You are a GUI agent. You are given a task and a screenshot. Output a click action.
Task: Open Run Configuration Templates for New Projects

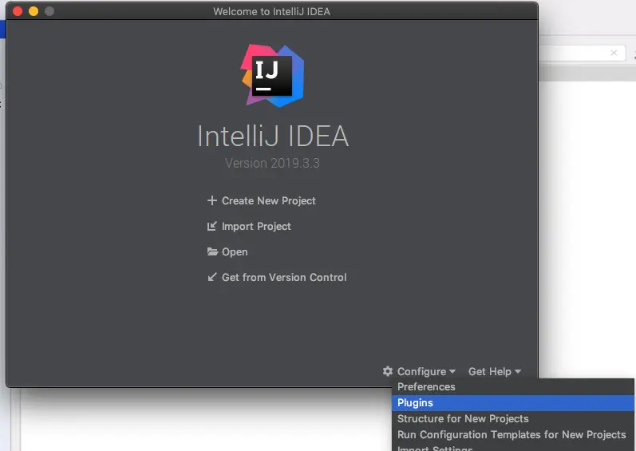point(512,434)
